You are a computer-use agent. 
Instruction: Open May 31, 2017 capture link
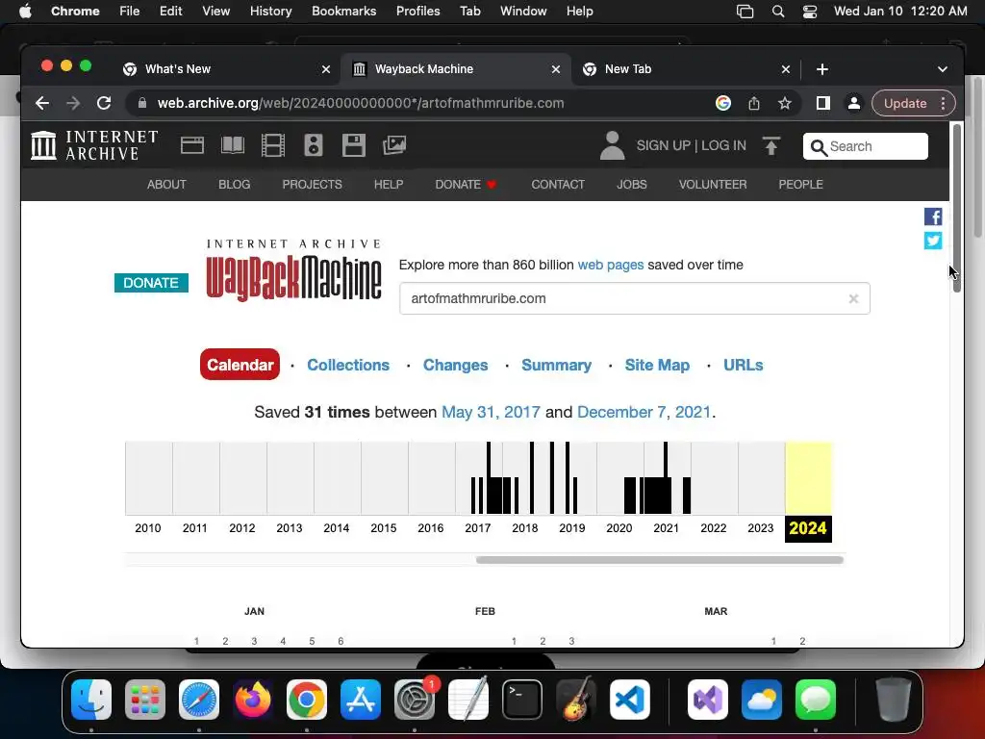click(491, 412)
